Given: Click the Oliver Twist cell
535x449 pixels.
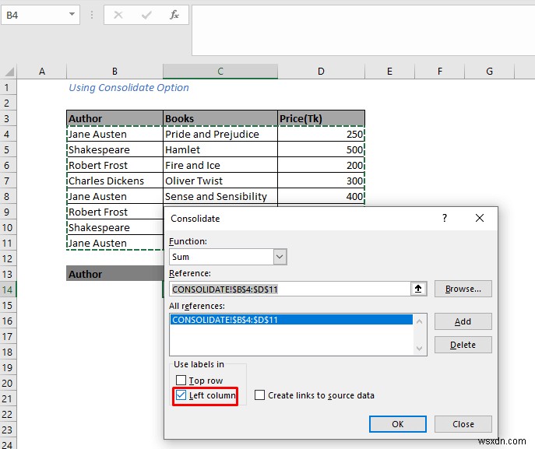Looking at the screenshot, I should (x=220, y=181).
